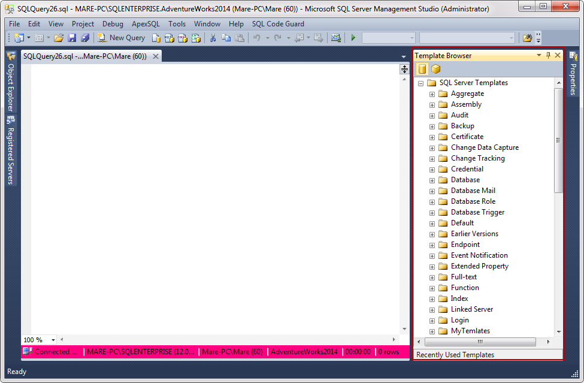Viewport: 584px width, 383px height.
Task: Click the Find in Files toolbar icon
Action: (x=527, y=38)
